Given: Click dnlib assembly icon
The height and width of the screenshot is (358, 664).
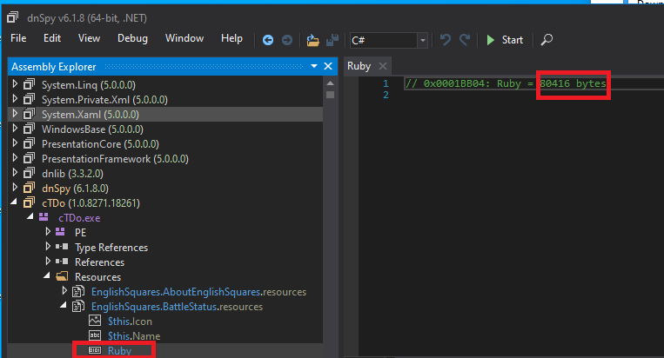Looking at the screenshot, I should tap(29, 173).
